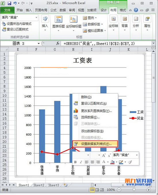Open the 文件 File tab
This screenshot has height=195, width=158.
[7, 10]
